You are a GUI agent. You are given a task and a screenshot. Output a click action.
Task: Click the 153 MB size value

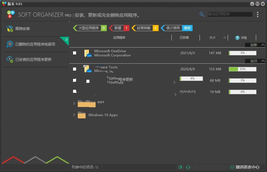pos(215,69)
